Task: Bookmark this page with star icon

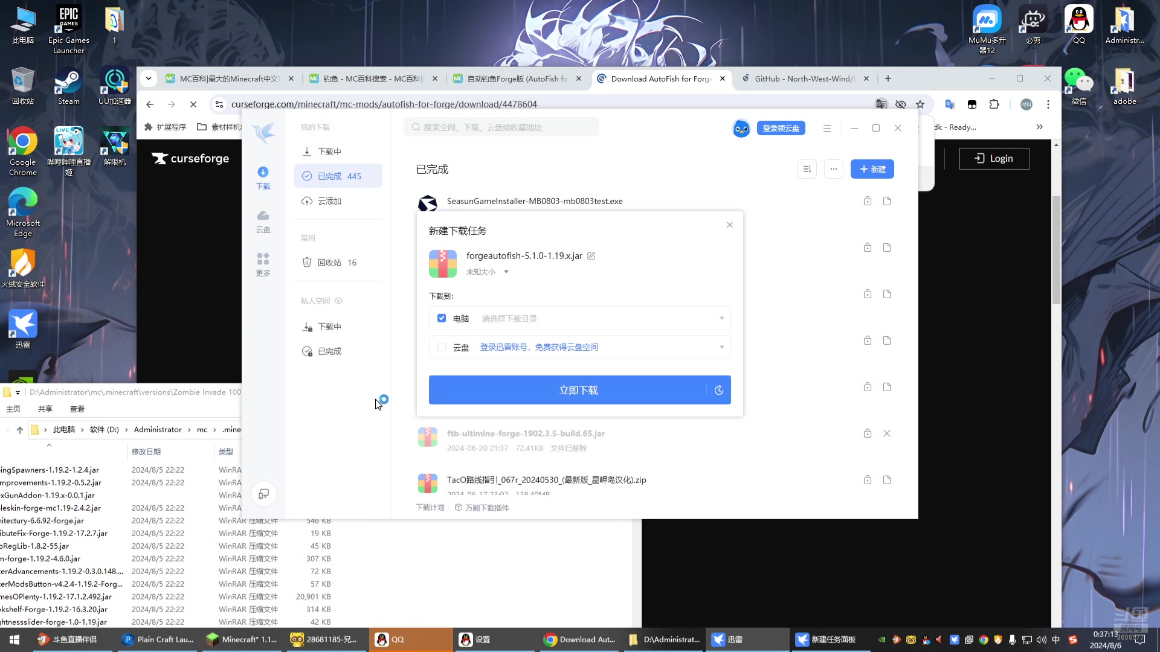Action: coord(920,104)
